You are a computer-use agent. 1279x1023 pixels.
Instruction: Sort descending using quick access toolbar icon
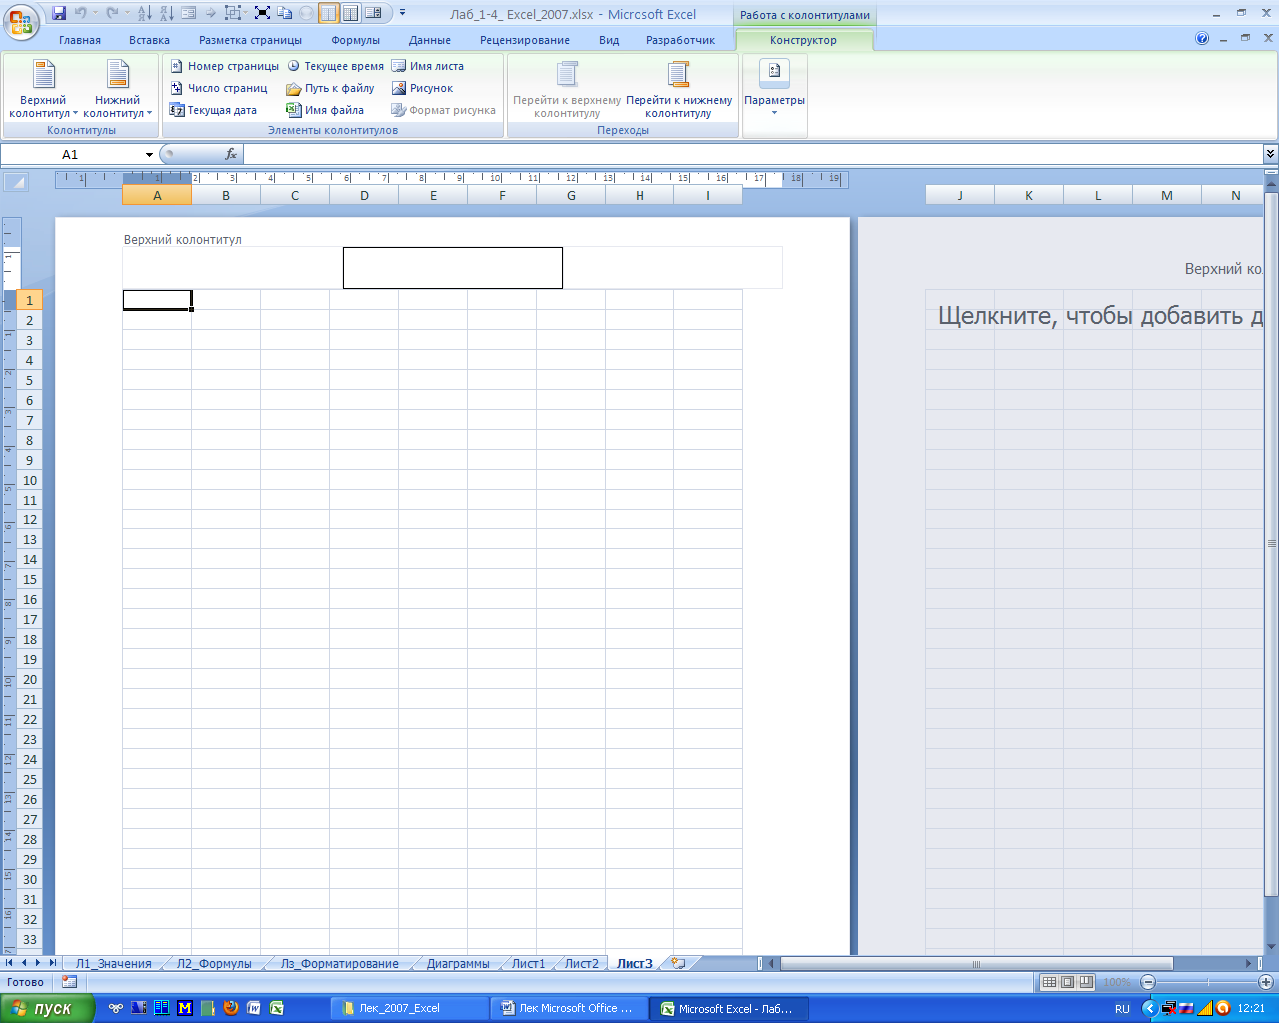point(166,13)
